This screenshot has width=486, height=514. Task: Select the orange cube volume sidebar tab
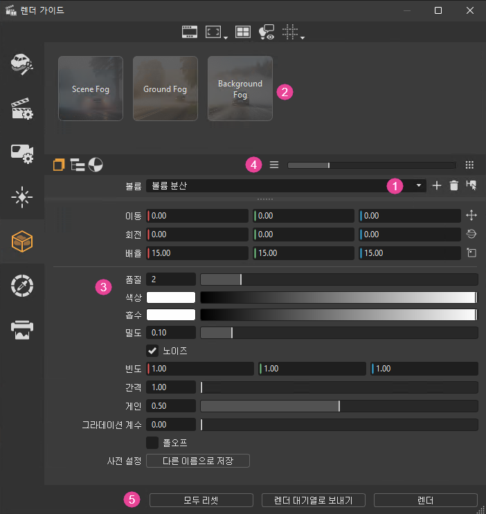22,241
